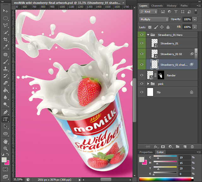Screen dimensions: 202x182
Task: Lock transparent pixels
Action: click(150, 27)
